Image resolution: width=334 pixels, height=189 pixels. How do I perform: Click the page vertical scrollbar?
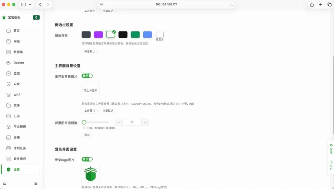tap(333, 95)
